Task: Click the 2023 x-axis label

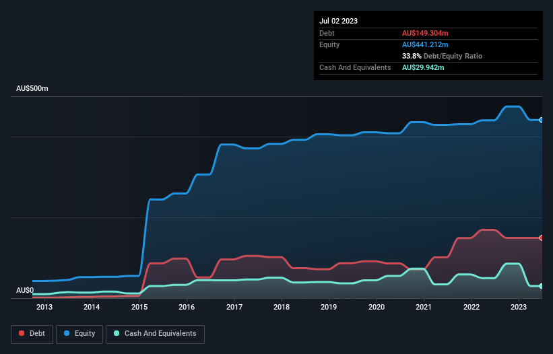Action: [x=519, y=307]
